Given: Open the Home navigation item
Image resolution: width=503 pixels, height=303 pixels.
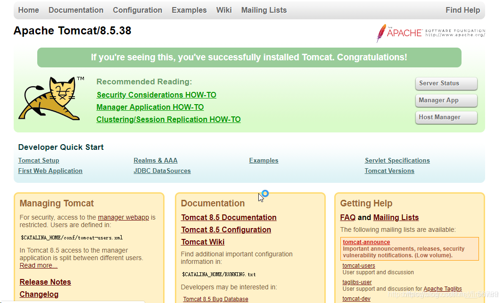Looking at the screenshot, I should coord(29,10).
